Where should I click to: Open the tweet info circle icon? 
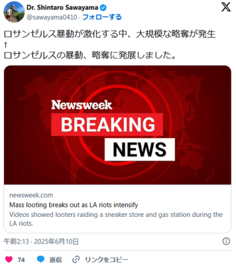(x=226, y=241)
